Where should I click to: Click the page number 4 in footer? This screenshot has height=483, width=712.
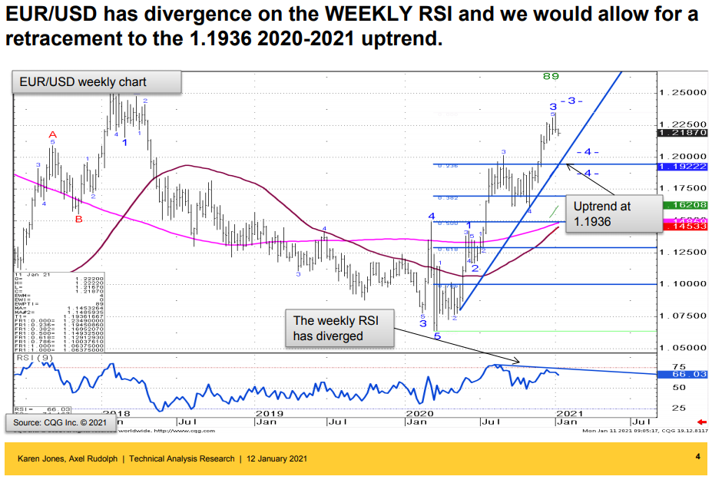697,458
